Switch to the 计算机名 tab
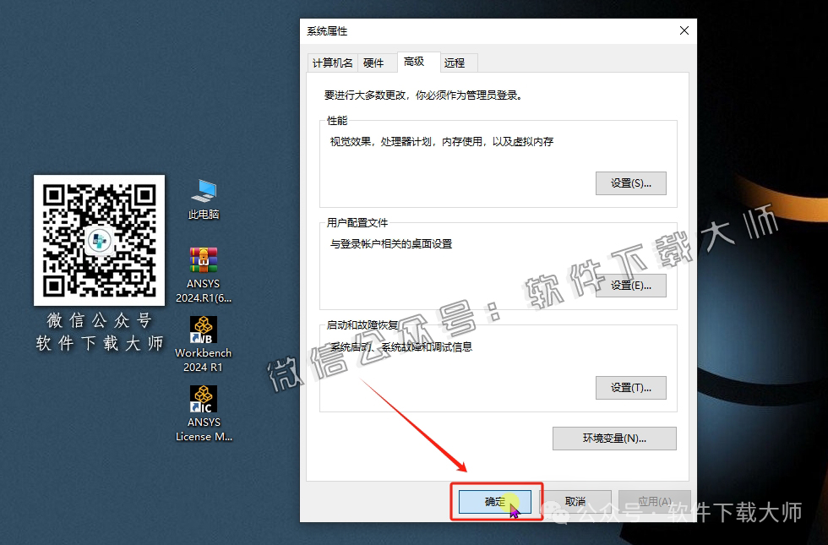Image resolution: width=828 pixels, height=545 pixels. (331, 62)
